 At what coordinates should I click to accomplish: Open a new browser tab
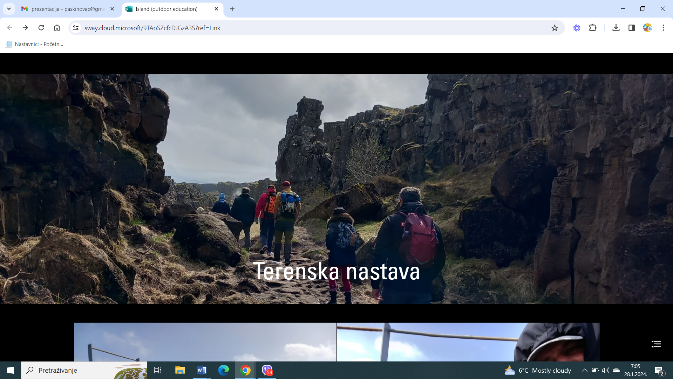[232, 9]
